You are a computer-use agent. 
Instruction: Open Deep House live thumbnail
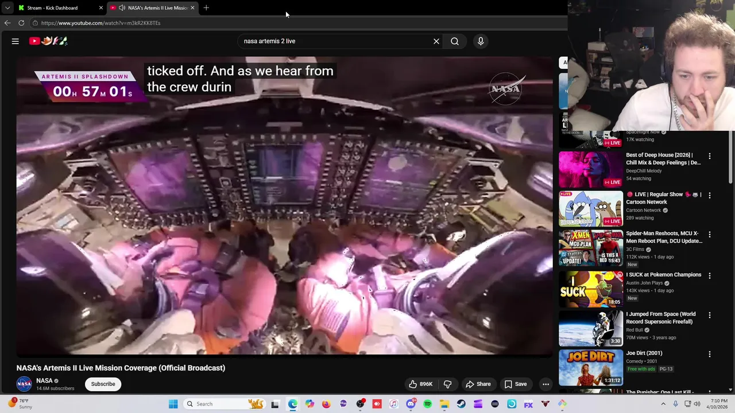click(591, 169)
